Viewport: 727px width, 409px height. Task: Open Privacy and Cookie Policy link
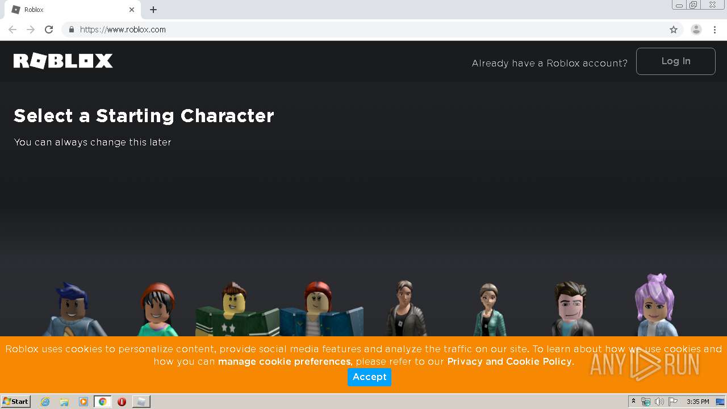tap(509, 362)
